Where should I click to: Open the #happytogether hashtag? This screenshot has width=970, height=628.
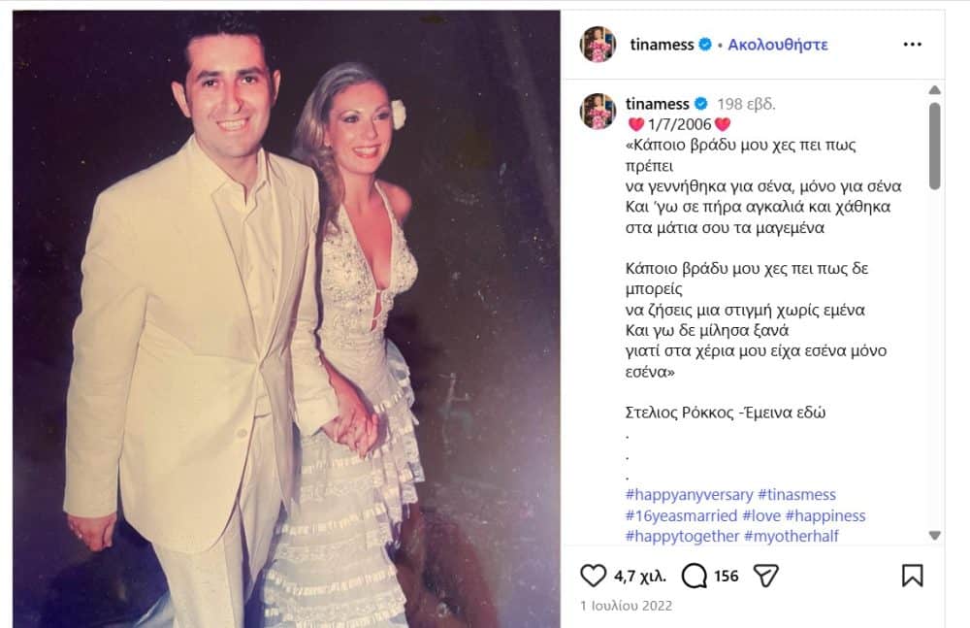pos(682,536)
